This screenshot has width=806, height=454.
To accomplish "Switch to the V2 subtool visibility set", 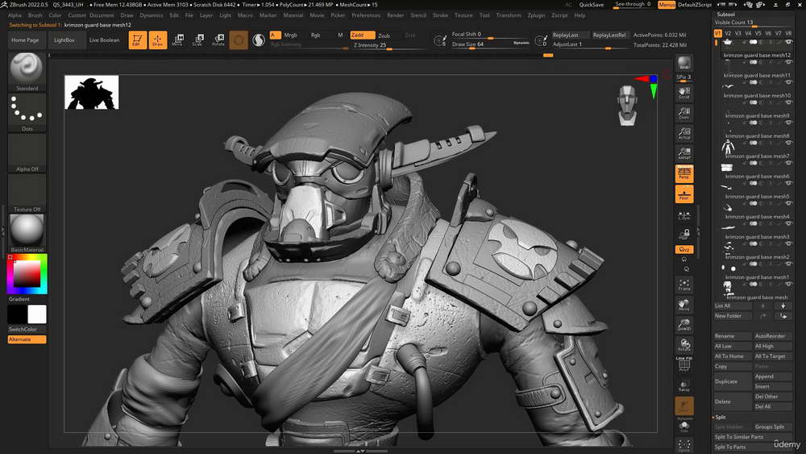I will pos(727,33).
